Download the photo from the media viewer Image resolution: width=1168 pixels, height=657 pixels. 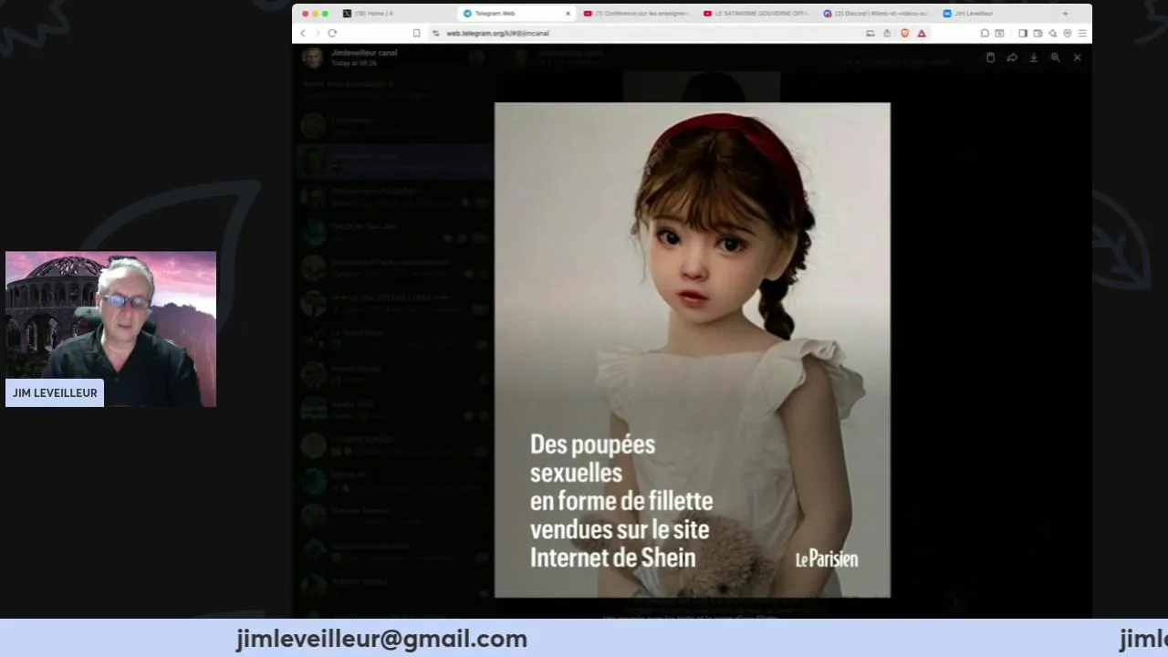(x=1034, y=57)
